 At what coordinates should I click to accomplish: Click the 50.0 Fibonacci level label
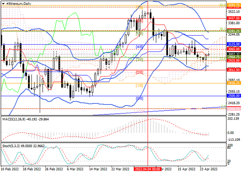pyautogui.click(x=223, y=5)
